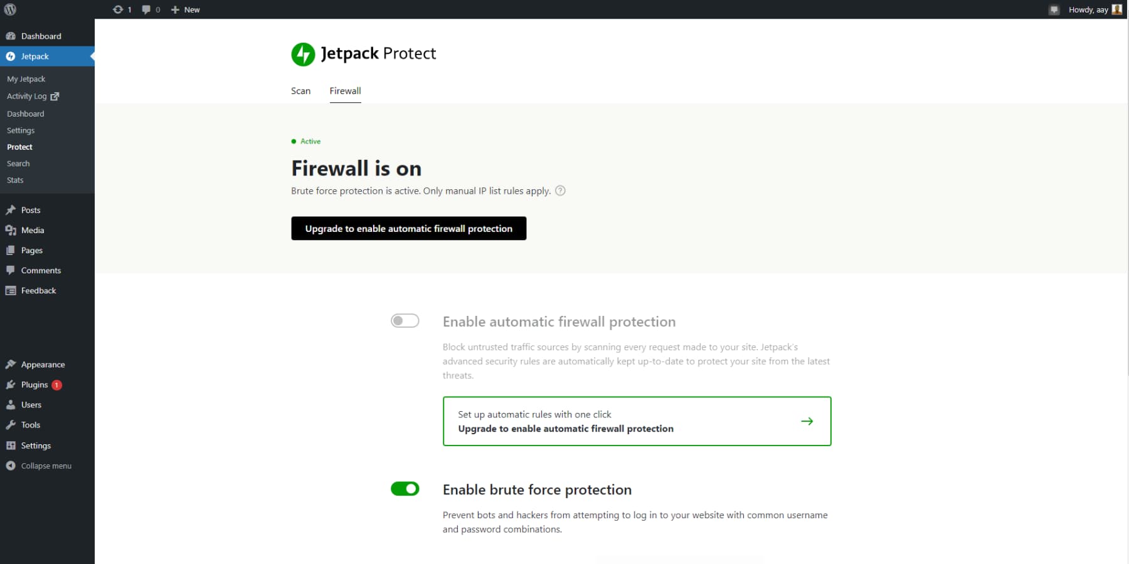
Task: Disable brute force protection toggle
Action: point(405,489)
